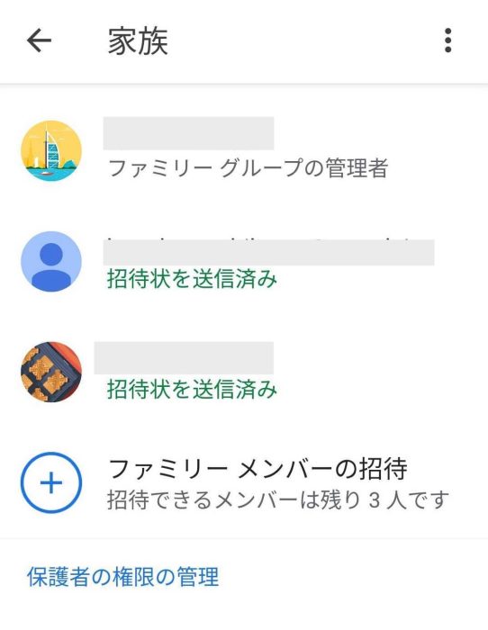Open 保護者の権限の管理 link

coord(123,577)
